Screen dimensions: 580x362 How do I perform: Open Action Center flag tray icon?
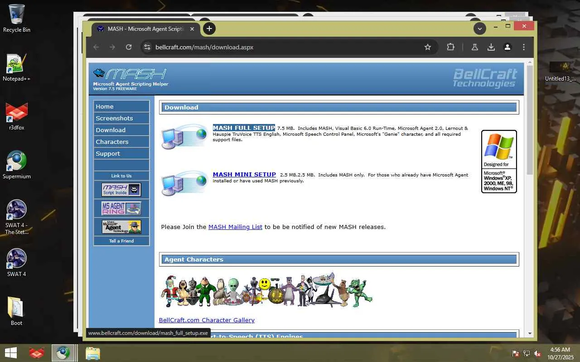pyautogui.click(x=516, y=353)
